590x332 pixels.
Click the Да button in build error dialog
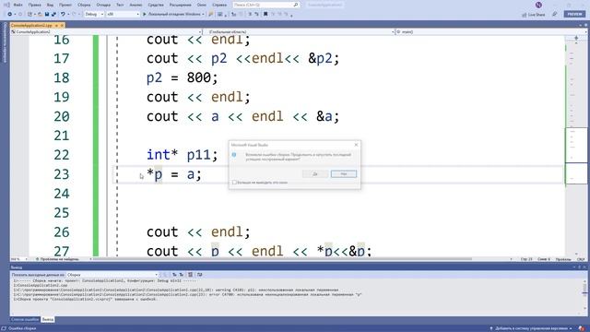coord(315,174)
